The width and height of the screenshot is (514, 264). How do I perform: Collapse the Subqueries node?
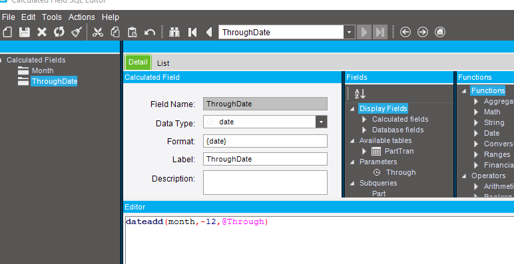click(x=352, y=184)
